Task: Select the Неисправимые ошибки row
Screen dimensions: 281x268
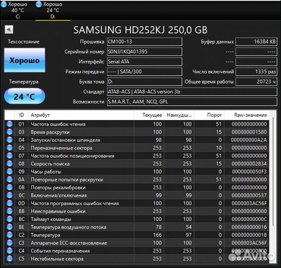Action: [137, 211]
